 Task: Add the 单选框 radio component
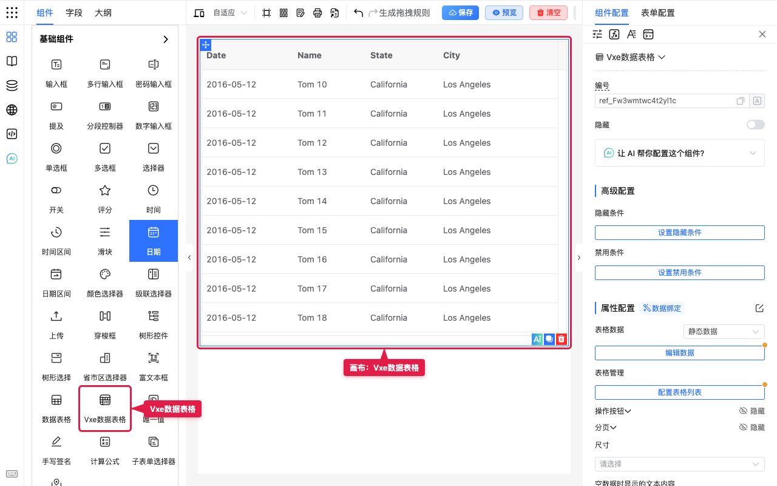click(56, 157)
